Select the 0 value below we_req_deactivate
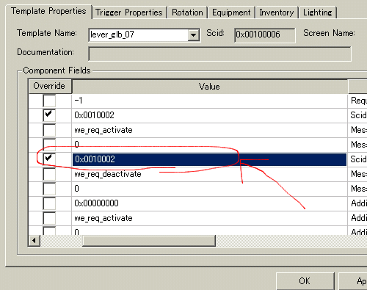 tap(209, 189)
